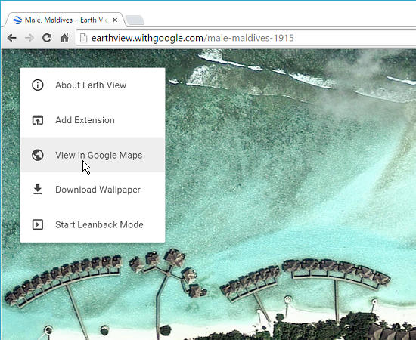Close the Malé, Maldives tab
This screenshot has width=416, height=340.
coord(115,20)
